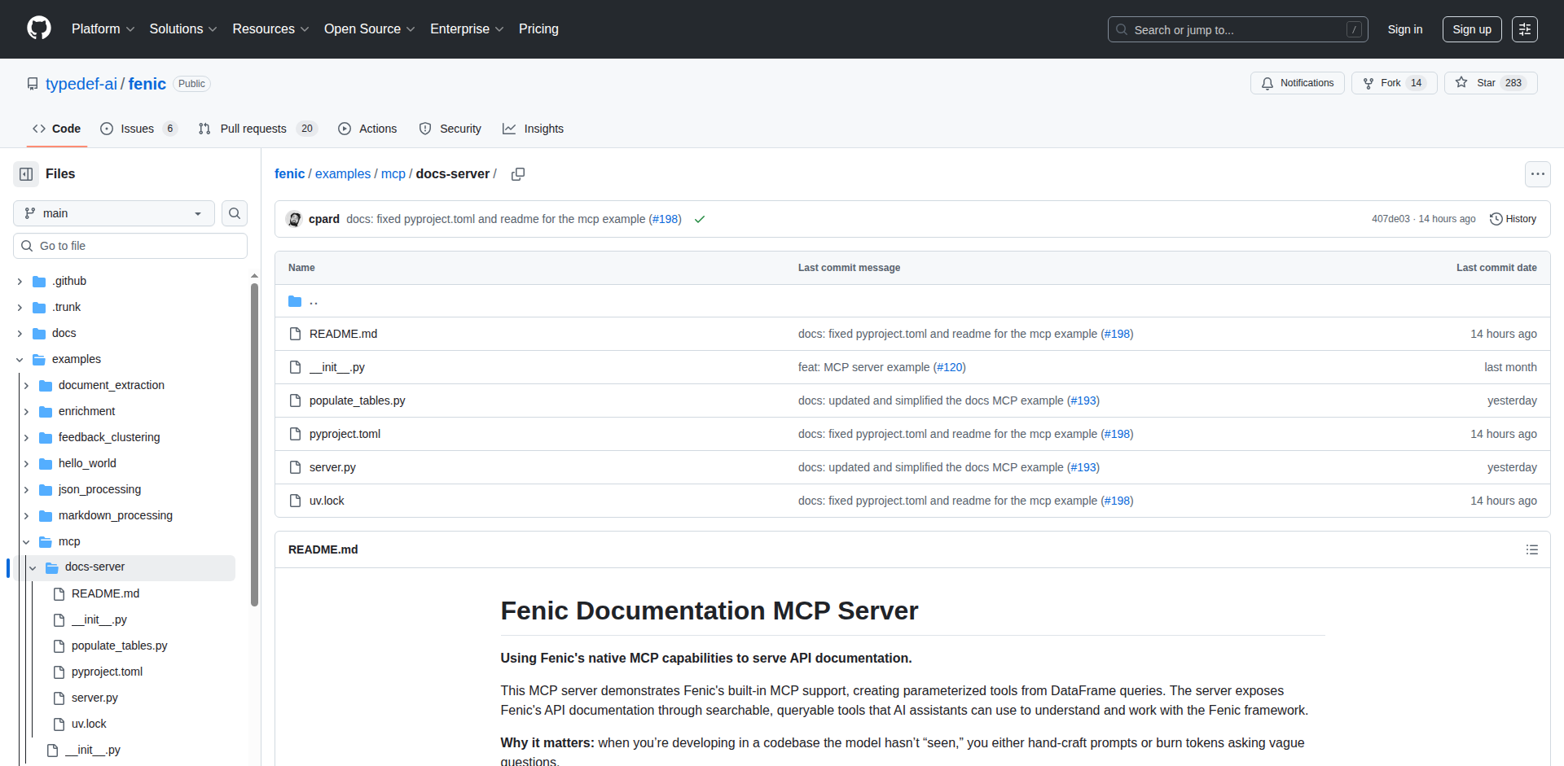
Task: Click the Search or jump to field
Action: 1237,29
